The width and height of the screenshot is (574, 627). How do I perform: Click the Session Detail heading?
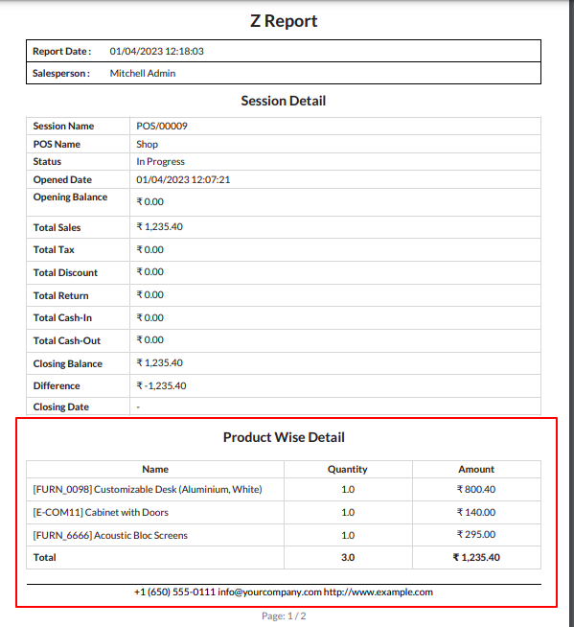click(x=284, y=101)
